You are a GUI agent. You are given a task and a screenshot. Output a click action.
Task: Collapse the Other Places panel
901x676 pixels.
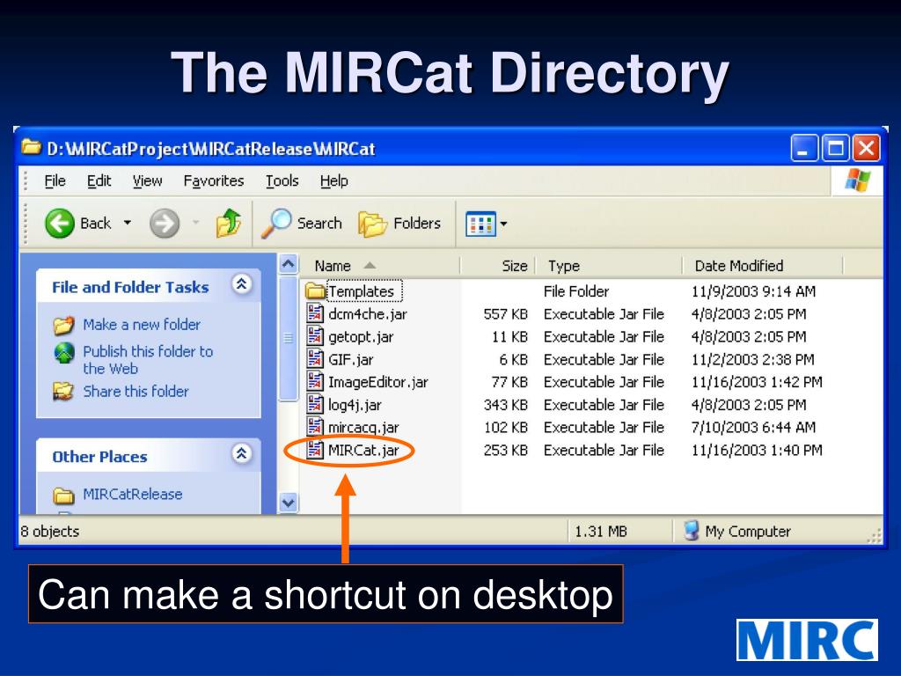242,453
